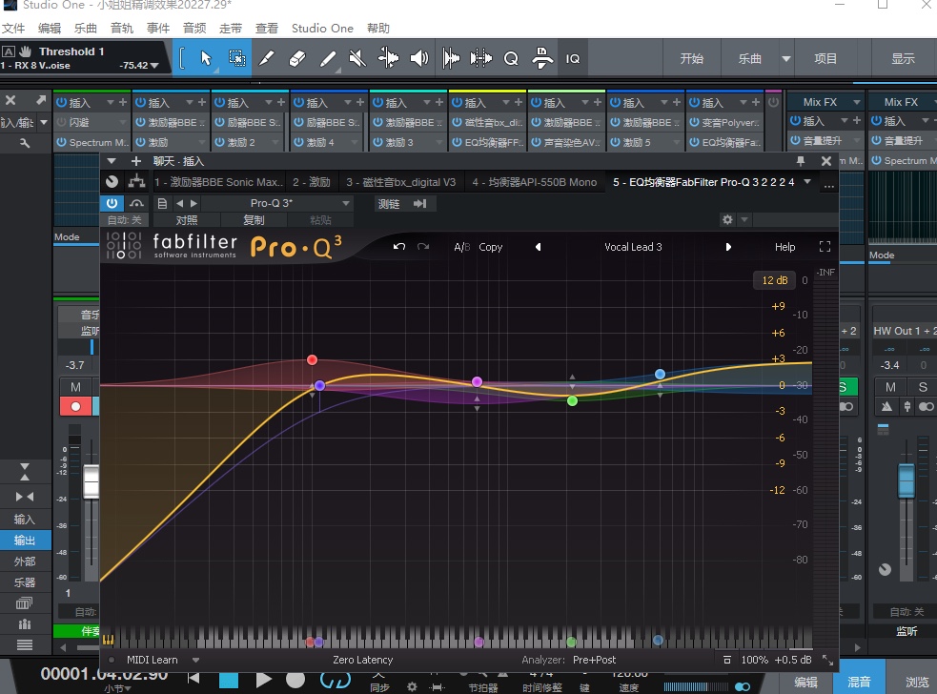Open the Studio One menu
Image resolution: width=937 pixels, height=694 pixels.
[x=322, y=28]
